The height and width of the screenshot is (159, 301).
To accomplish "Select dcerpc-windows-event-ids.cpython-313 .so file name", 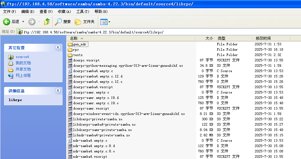I will click(129, 114).
